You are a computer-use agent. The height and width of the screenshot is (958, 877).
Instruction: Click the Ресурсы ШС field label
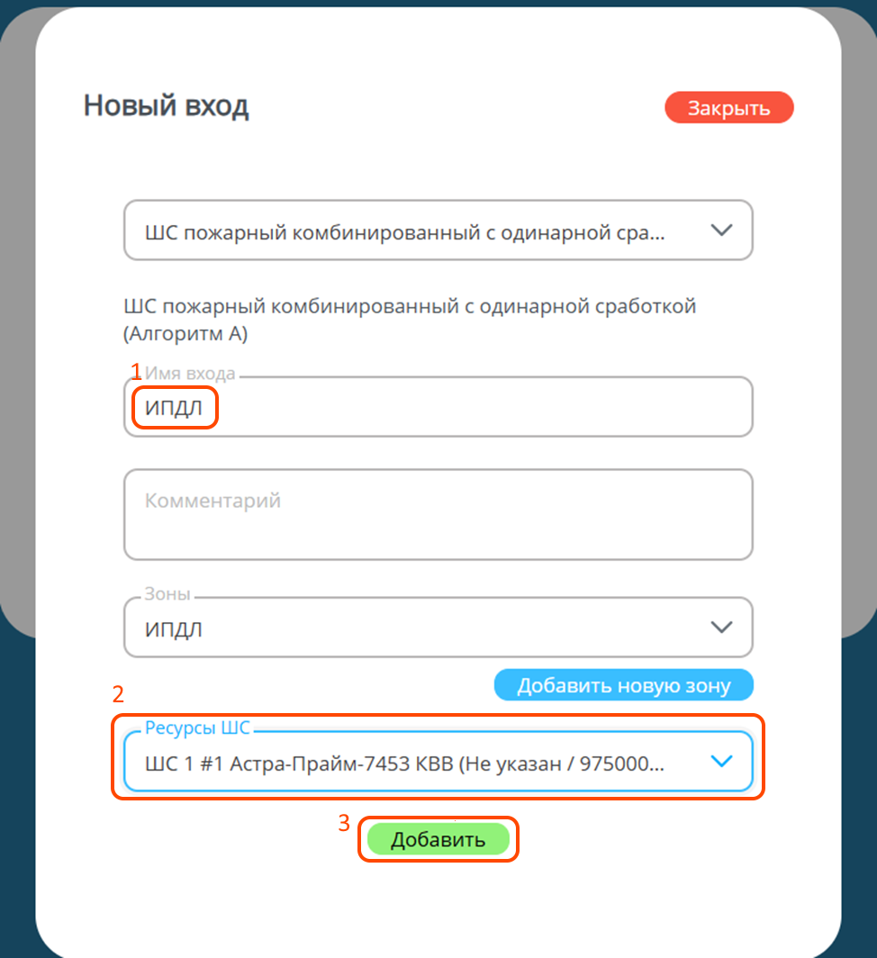197,729
